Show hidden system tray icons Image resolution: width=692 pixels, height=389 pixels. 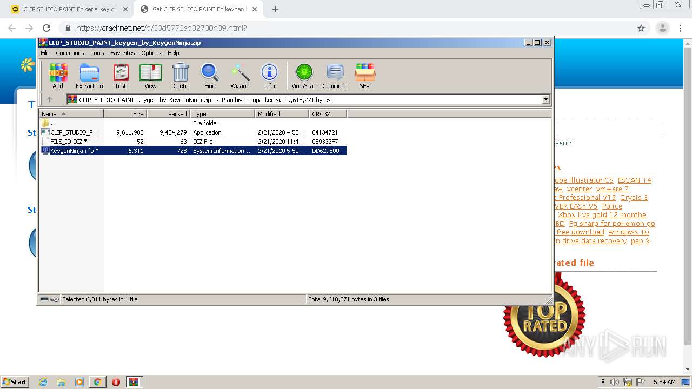(603, 382)
